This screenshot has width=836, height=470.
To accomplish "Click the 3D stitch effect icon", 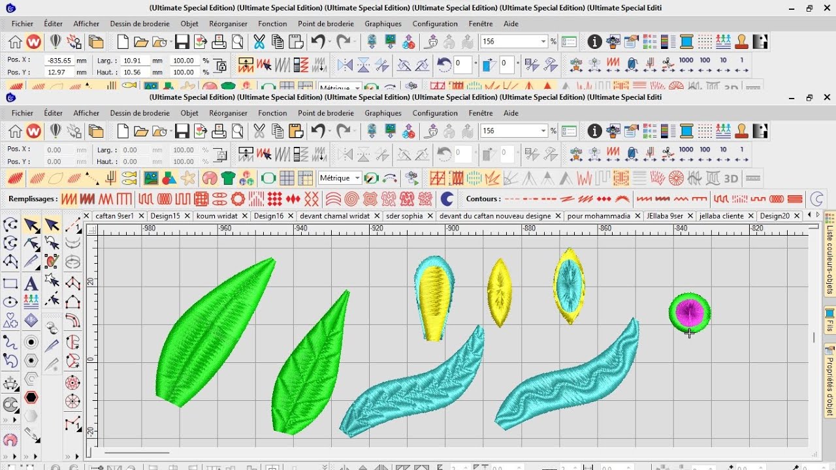I will tap(731, 178).
